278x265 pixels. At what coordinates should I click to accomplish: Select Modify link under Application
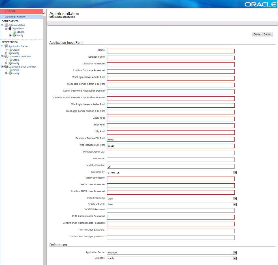click(20, 35)
